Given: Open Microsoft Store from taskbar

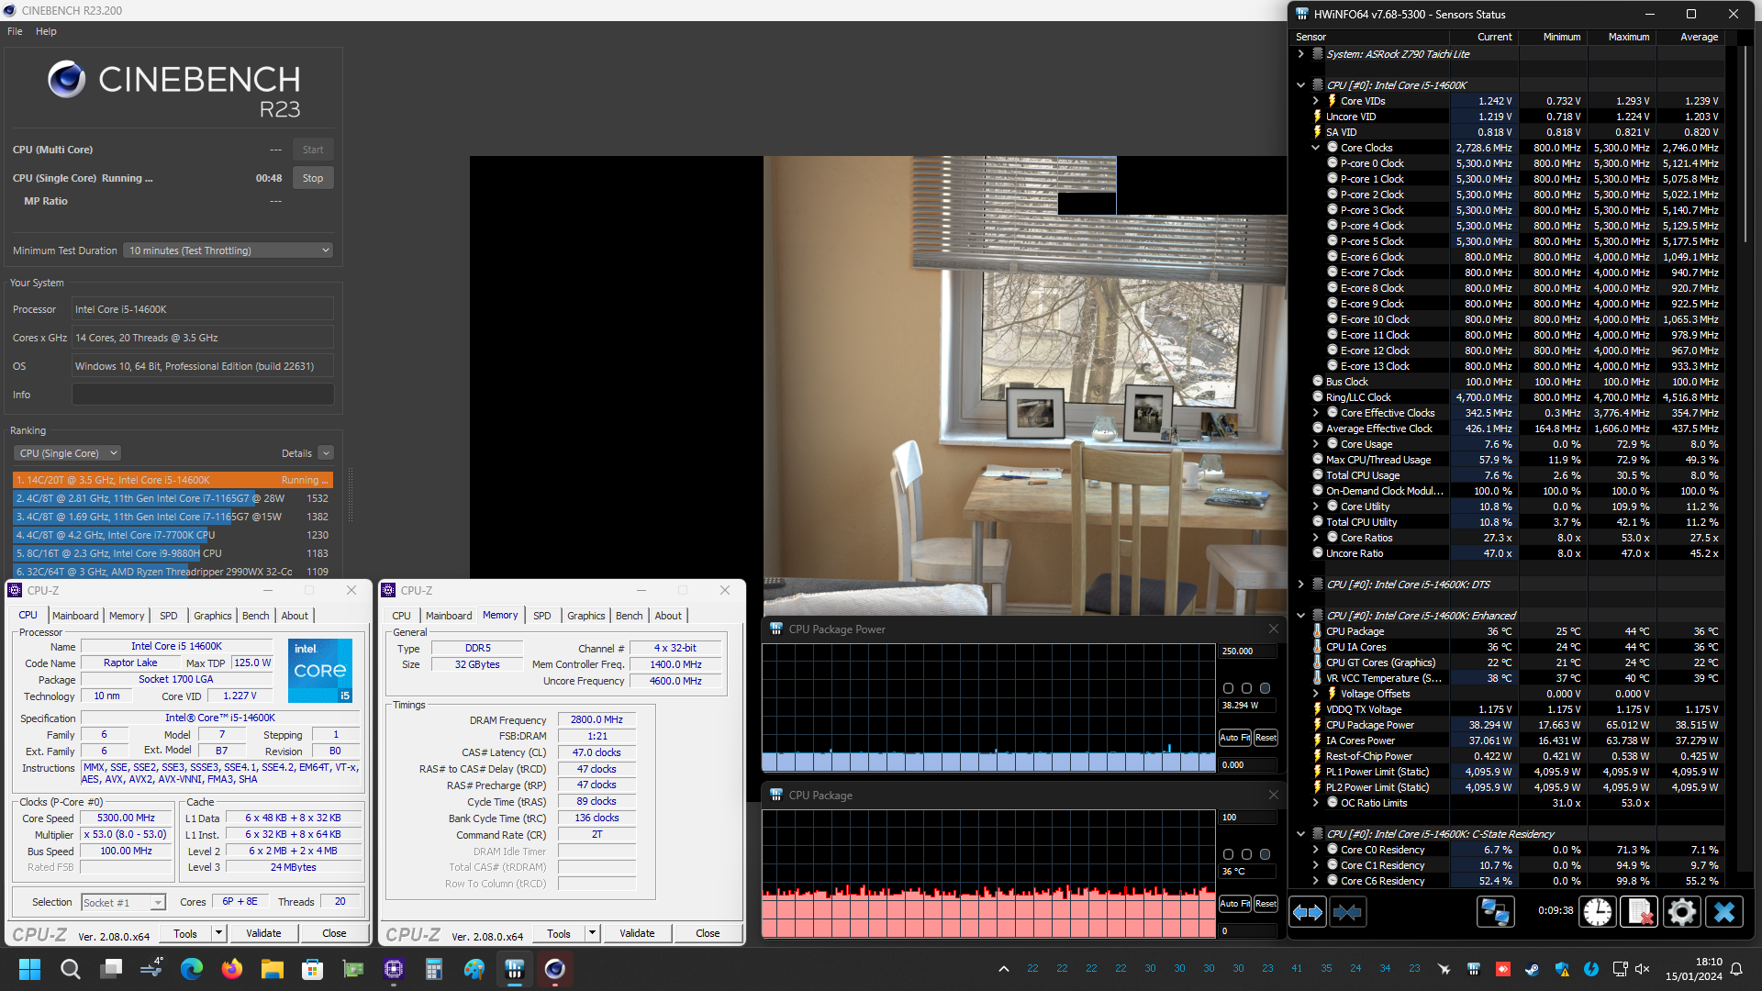Looking at the screenshot, I should pos(313,969).
